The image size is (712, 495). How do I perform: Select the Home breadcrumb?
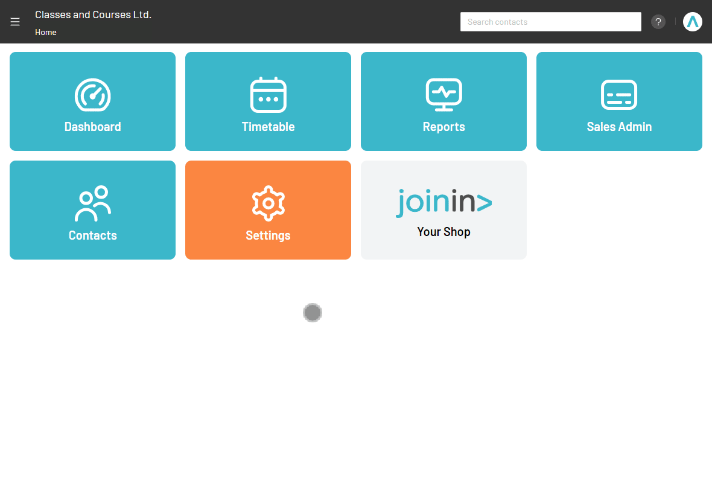[x=46, y=33]
